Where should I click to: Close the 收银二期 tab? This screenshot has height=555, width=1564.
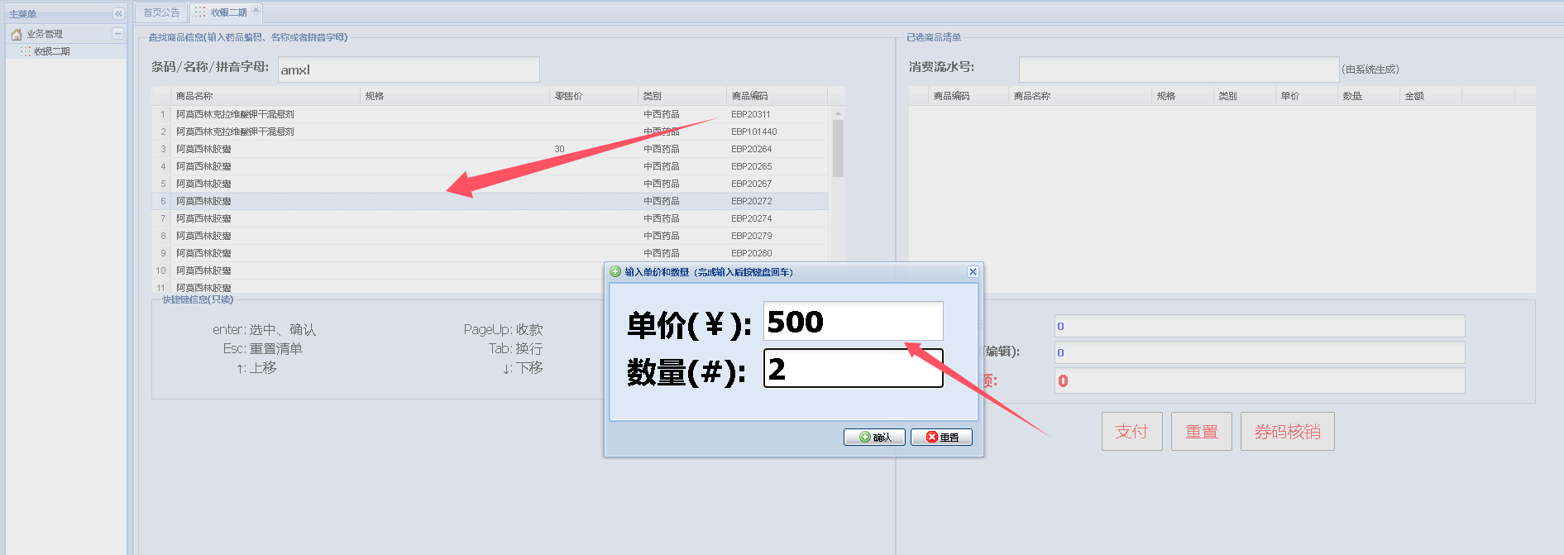[x=256, y=10]
